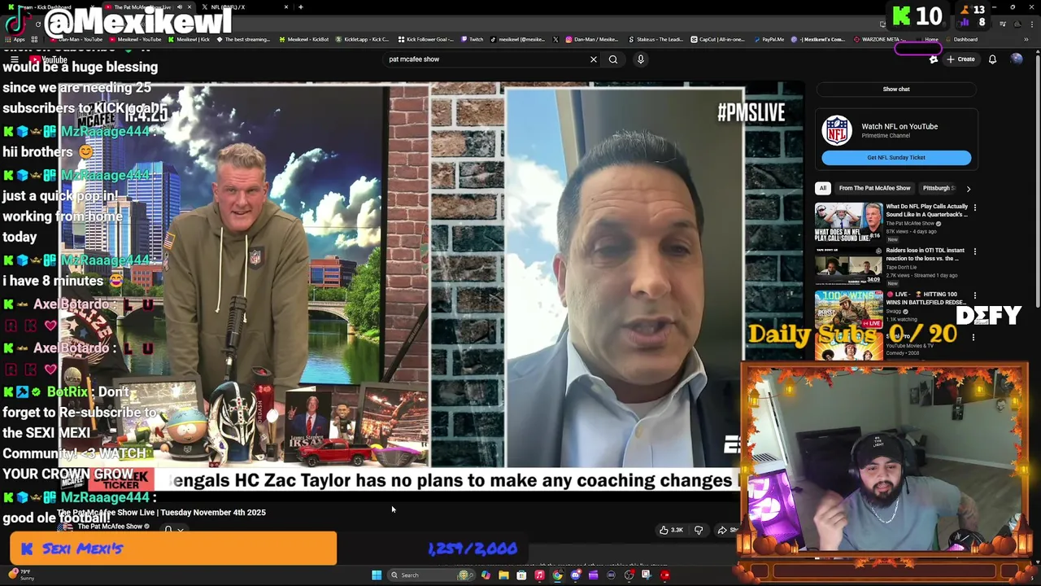This screenshot has width=1041, height=586.
Task: Open Kicklet.app bookmark
Action: tap(362, 39)
